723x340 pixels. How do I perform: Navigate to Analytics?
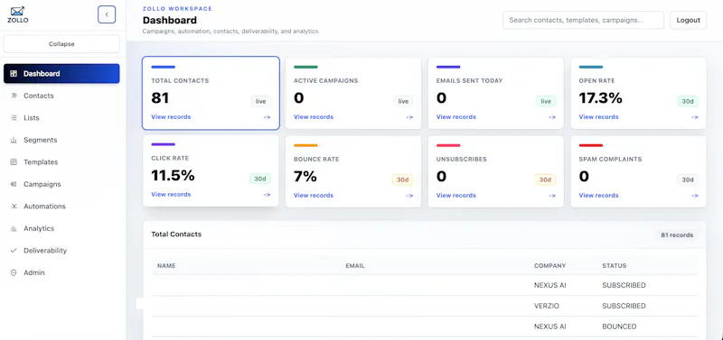click(61, 228)
